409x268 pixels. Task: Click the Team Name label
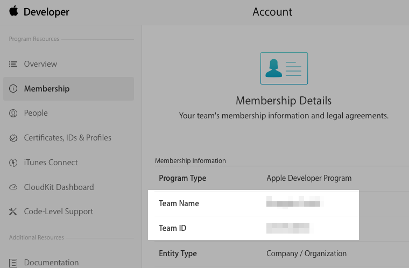(179, 203)
